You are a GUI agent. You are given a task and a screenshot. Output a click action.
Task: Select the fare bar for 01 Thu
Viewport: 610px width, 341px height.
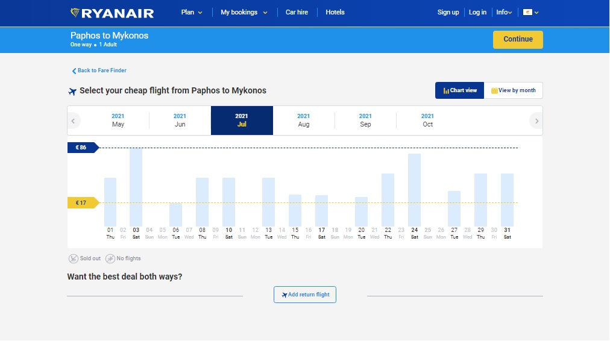[110, 202]
